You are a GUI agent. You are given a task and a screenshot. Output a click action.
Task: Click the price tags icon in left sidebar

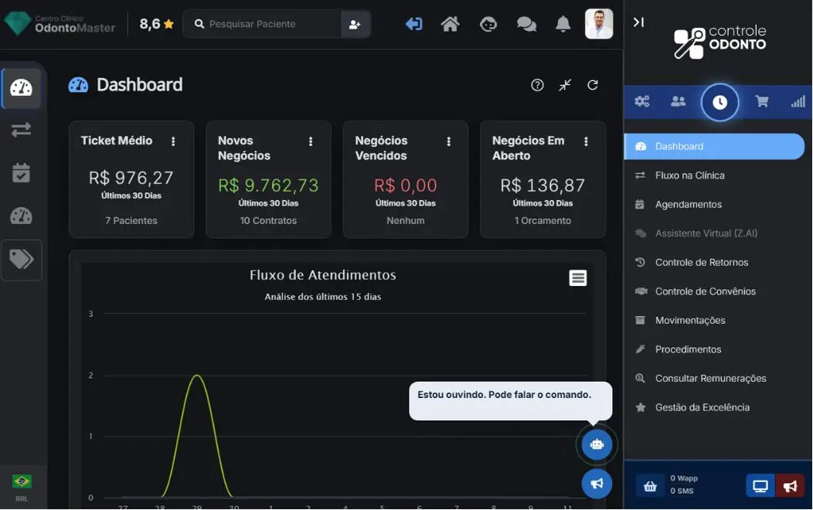[x=22, y=259]
